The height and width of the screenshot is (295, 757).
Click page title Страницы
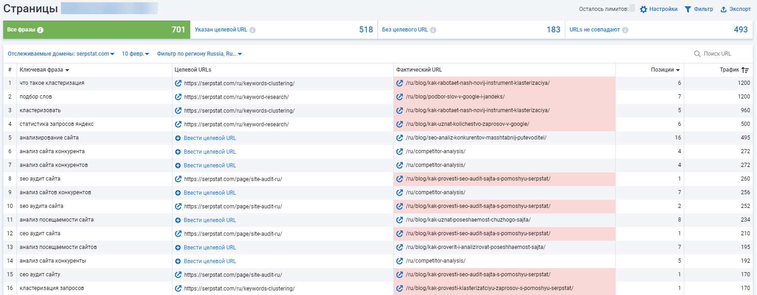(31, 9)
